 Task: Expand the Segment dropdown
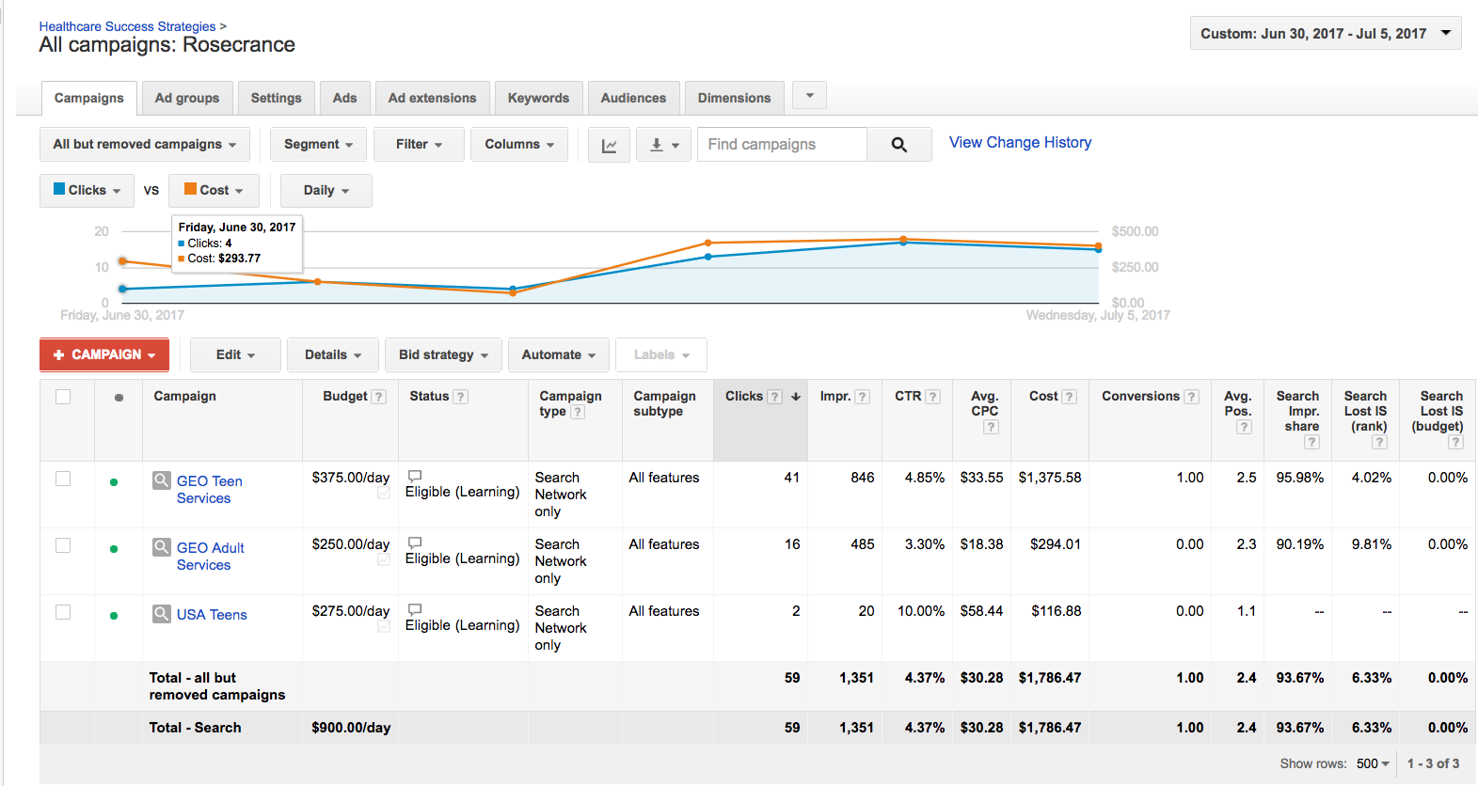pyautogui.click(x=318, y=145)
